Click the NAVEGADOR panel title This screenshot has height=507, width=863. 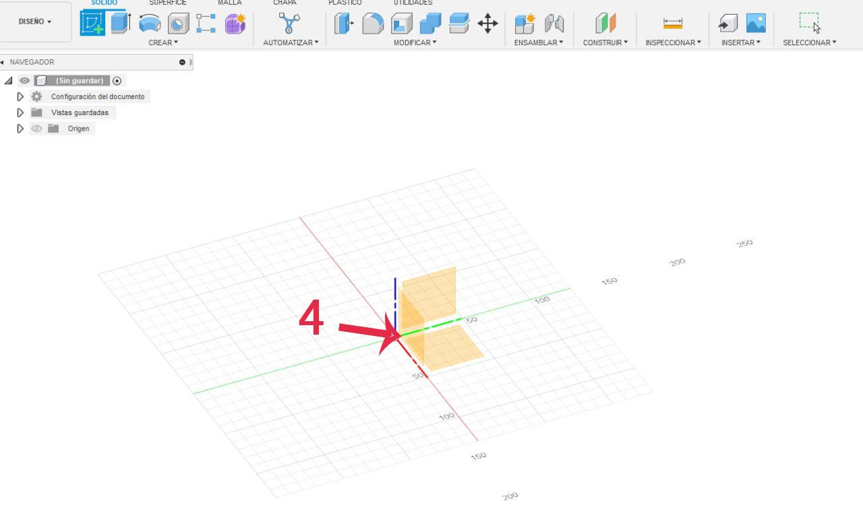tap(32, 62)
